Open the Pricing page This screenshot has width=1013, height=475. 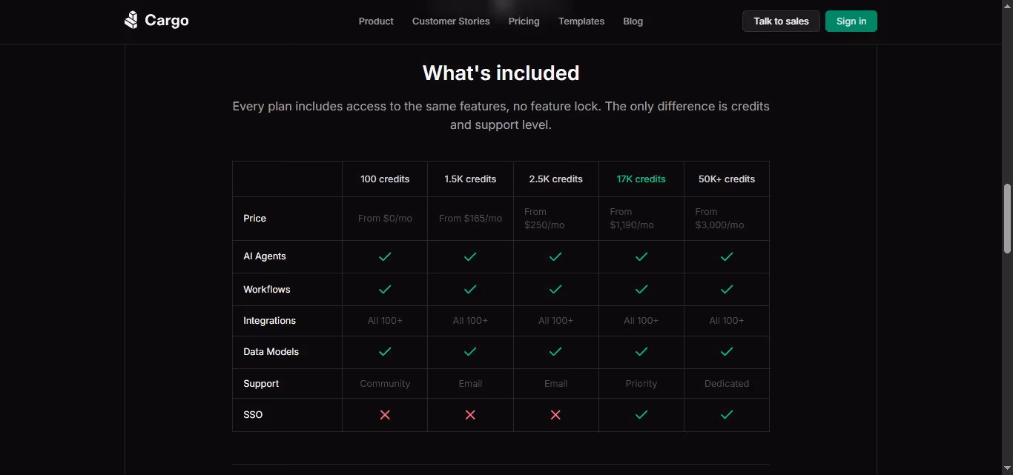click(524, 21)
